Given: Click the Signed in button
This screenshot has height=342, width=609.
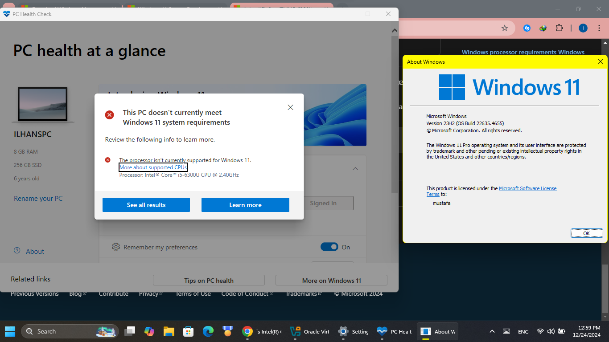Looking at the screenshot, I should pyautogui.click(x=329, y=203).
